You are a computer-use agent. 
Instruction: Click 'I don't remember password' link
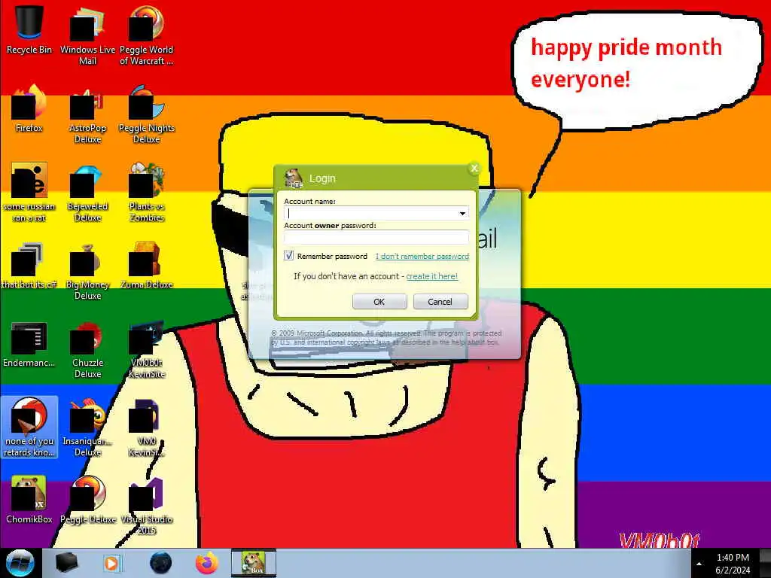(422, 256)
